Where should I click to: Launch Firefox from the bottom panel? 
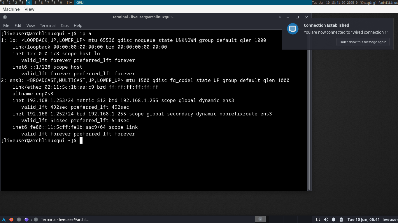[x=11, y=220]
